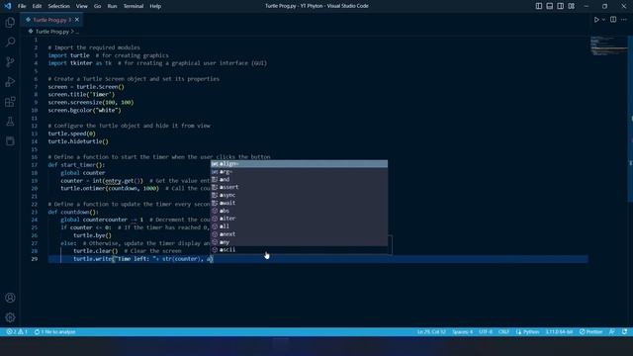Viewport: 633px width, 356px height.
Task: Open the Edit menu
Action: [x=37, y=6]
